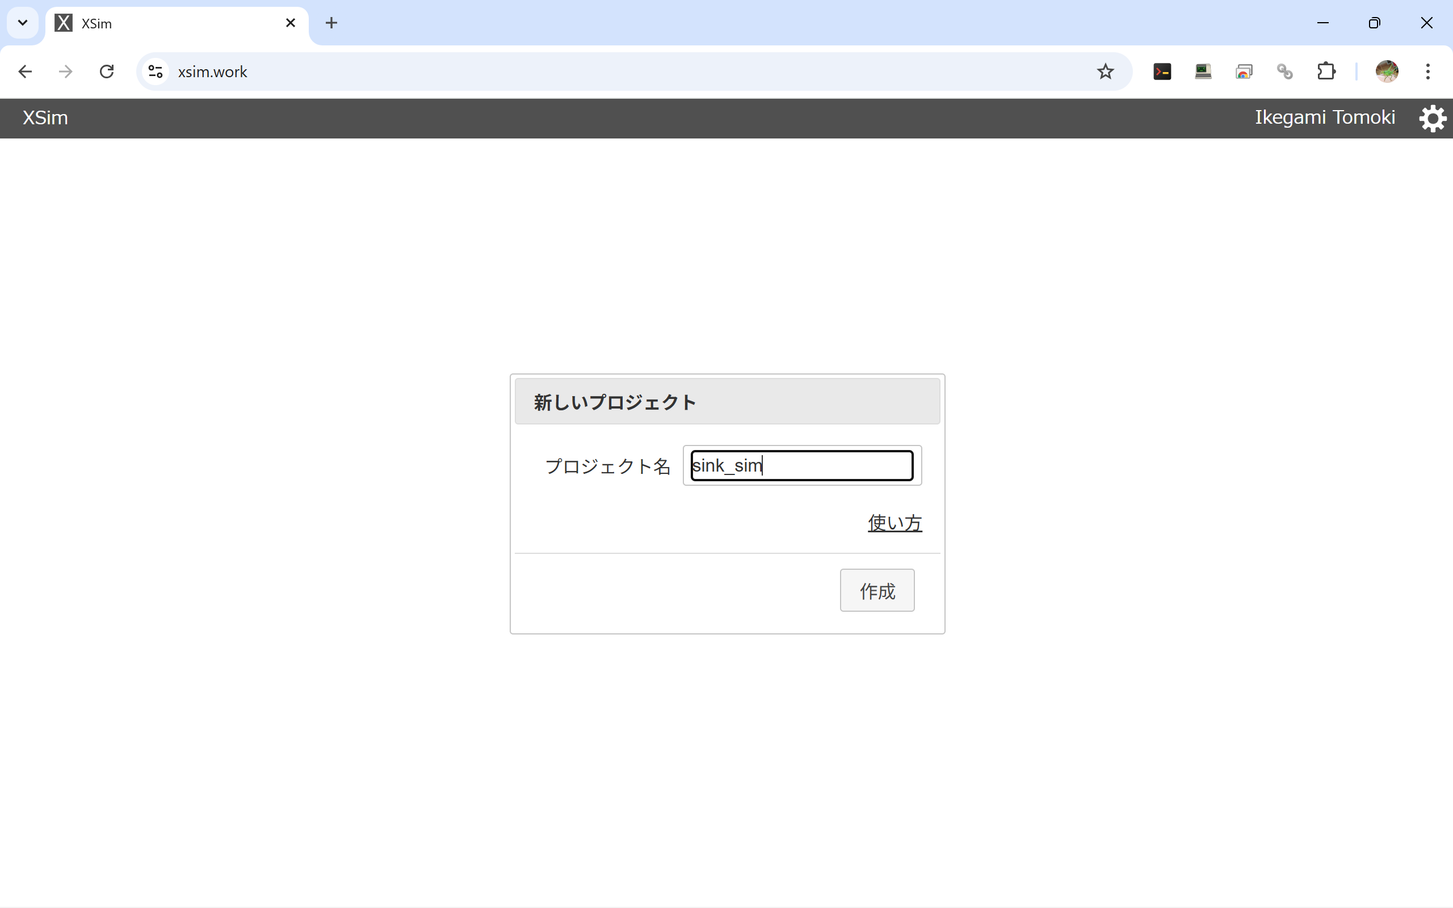Go back using the back arrow
This screenshot has height=908, width=1453.
click(25, 72)
